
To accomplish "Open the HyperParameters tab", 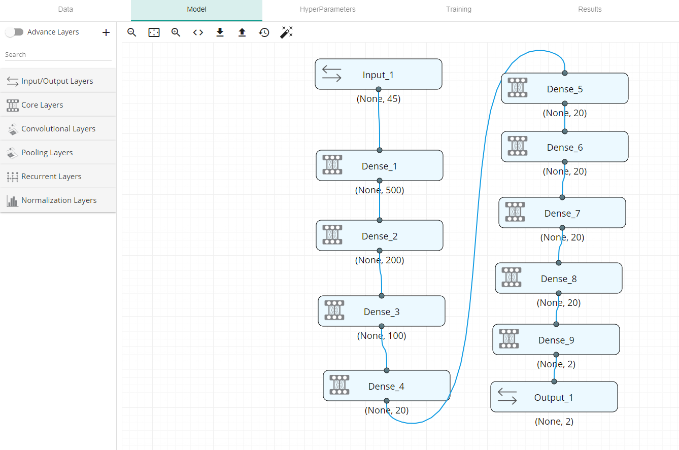I will 327,9.
